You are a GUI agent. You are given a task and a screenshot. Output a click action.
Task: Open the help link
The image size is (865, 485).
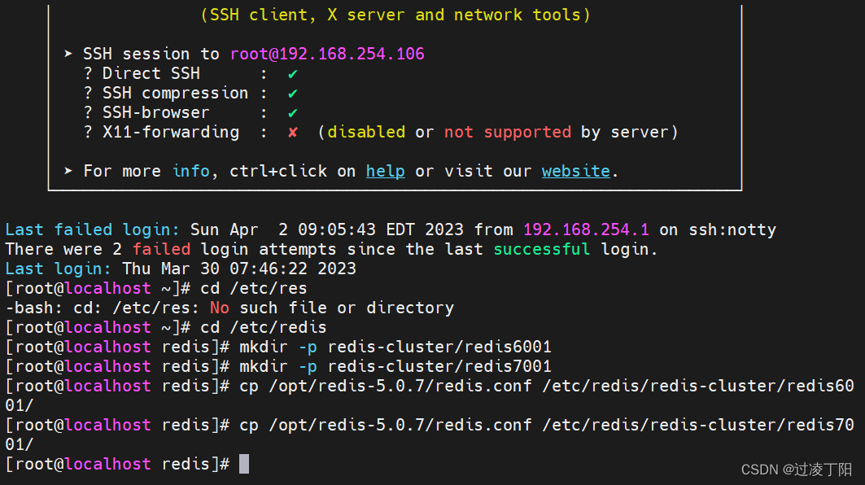tap(385, 171)
